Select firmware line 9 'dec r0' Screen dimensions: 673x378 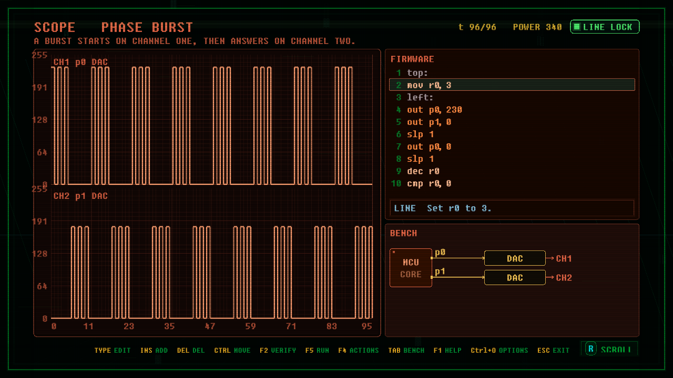pyautogui.click(x=512, y=171)
